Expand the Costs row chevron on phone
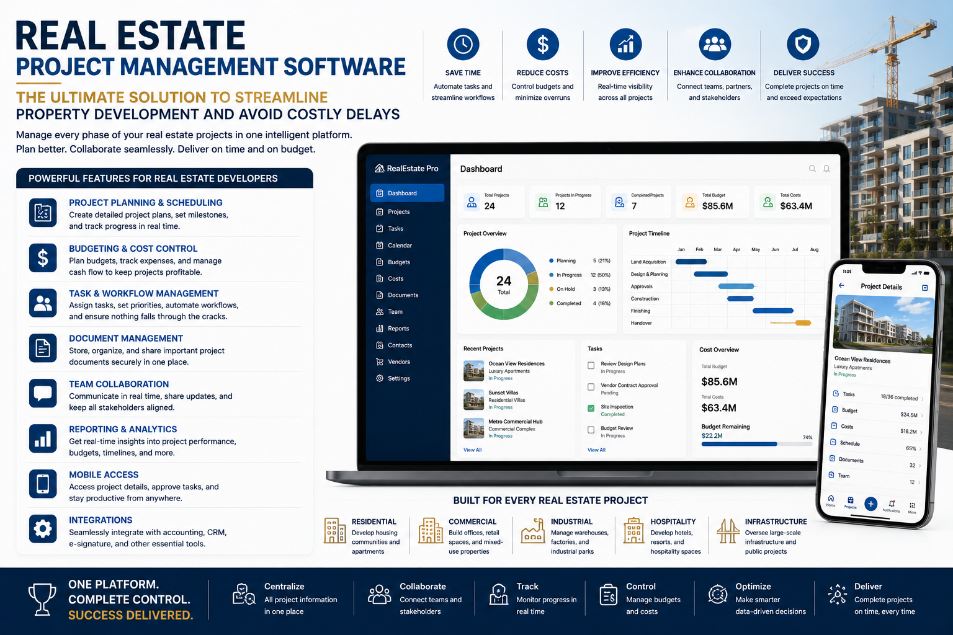Image resolution: width=953 pixels, height=635 pixels. coord(921,432)
